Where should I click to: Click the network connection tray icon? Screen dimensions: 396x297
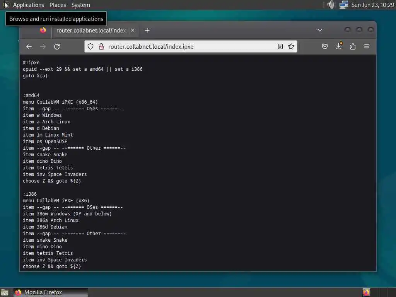pos(343,5)
